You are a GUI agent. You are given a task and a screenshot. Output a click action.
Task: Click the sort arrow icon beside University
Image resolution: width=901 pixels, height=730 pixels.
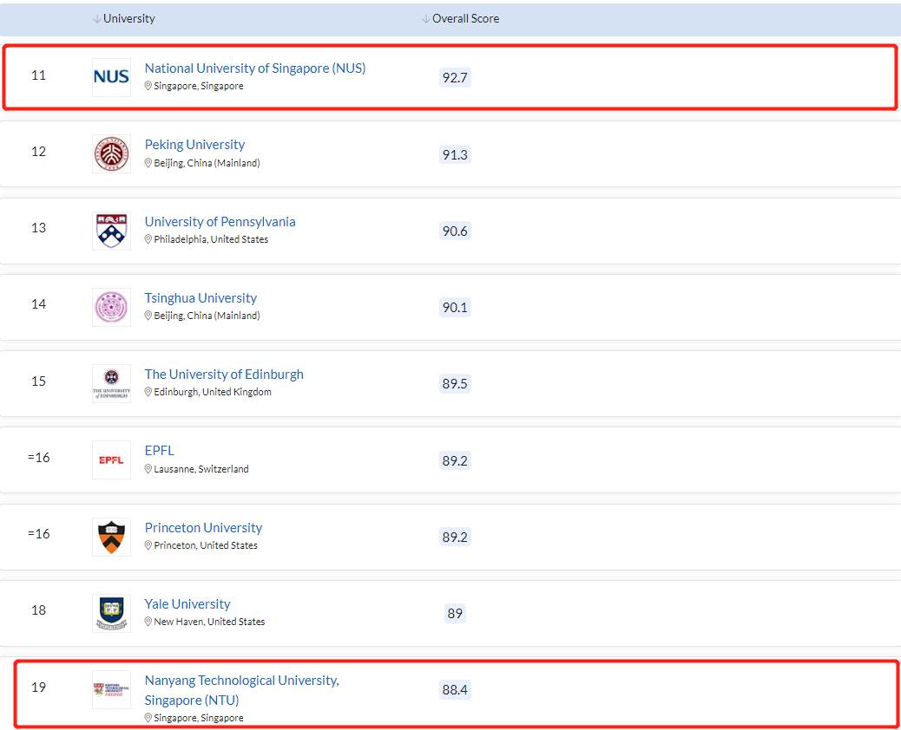point(96,19)
